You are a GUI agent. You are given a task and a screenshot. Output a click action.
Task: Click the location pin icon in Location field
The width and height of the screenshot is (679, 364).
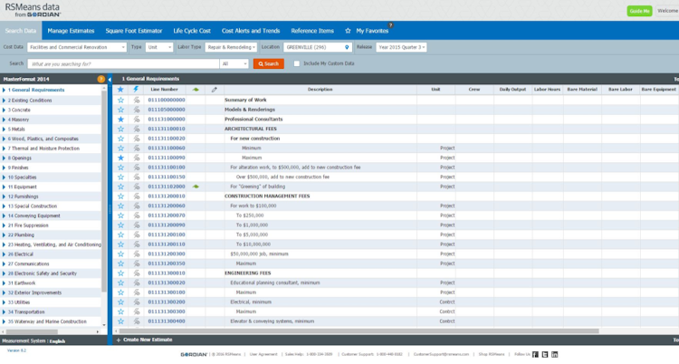(x=347, y=47)
